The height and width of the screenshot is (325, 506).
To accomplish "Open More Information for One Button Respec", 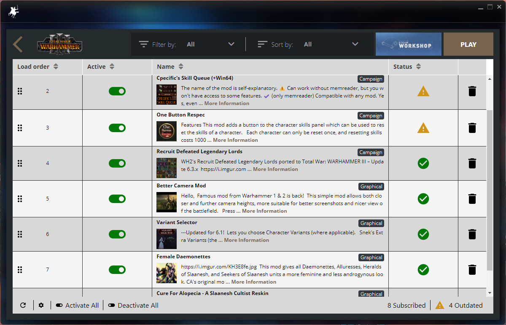I will 235,140.
